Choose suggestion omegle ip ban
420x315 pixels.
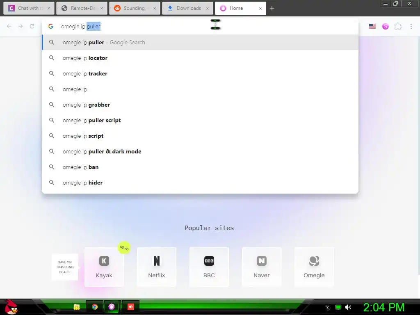click(x=200, y=167)
